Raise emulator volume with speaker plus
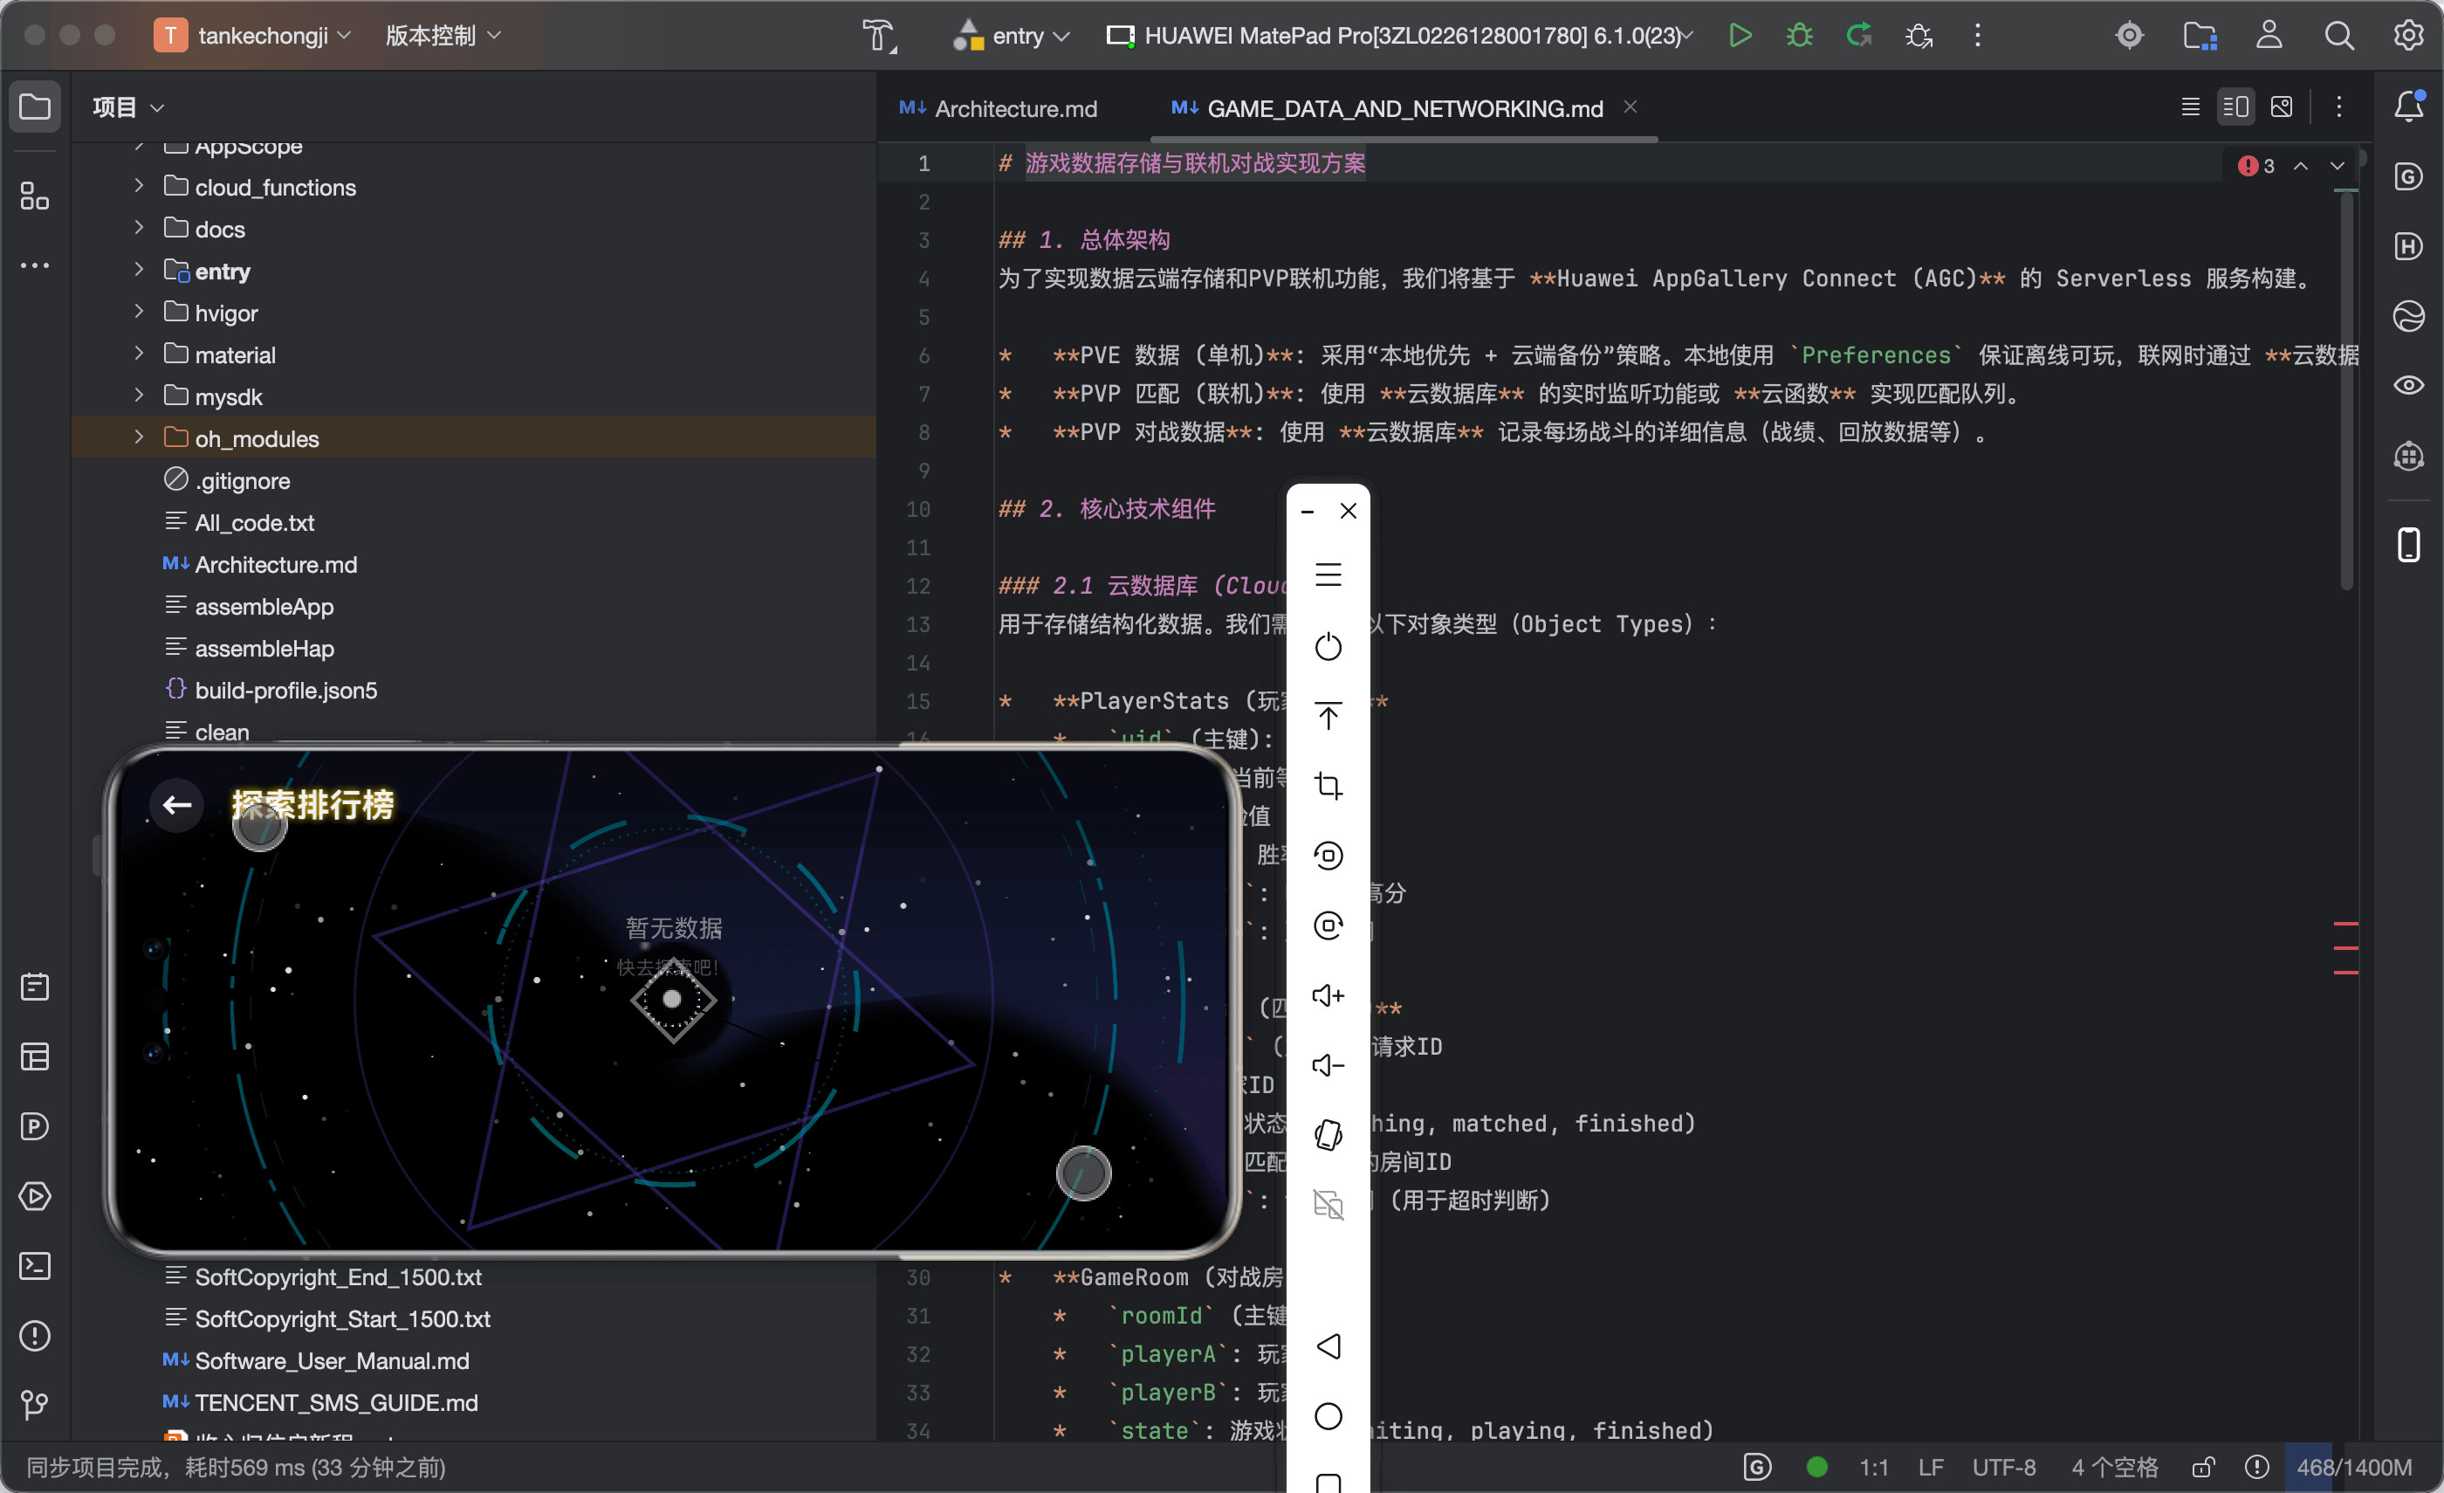The image size is (2444, 1493). coord(1328,995)
